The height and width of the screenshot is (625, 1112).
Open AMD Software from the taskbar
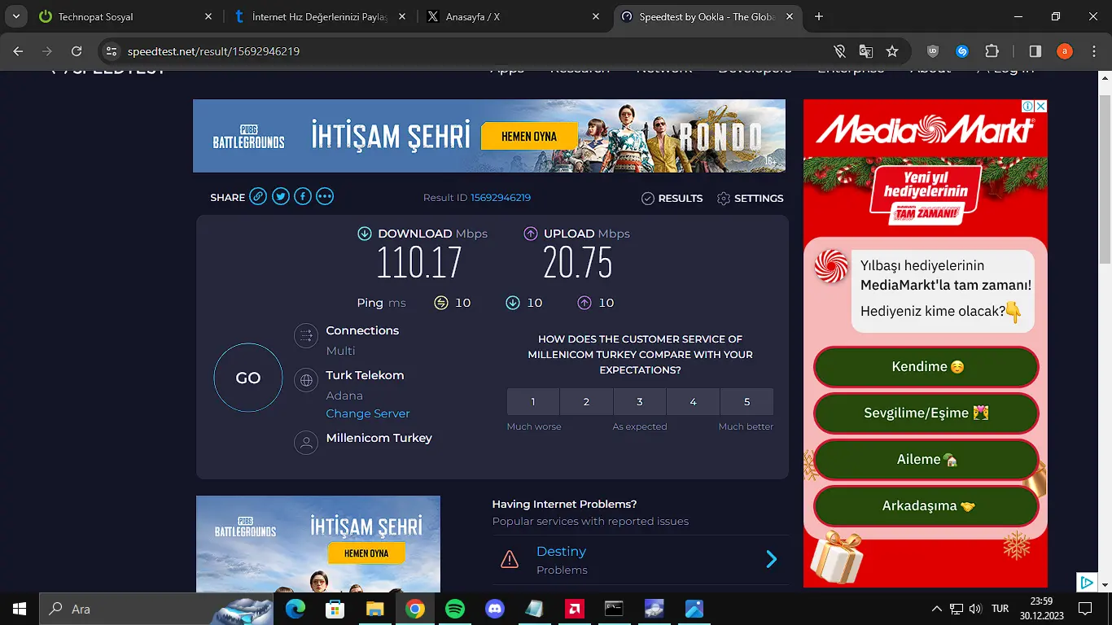click(x=575, y=609)
